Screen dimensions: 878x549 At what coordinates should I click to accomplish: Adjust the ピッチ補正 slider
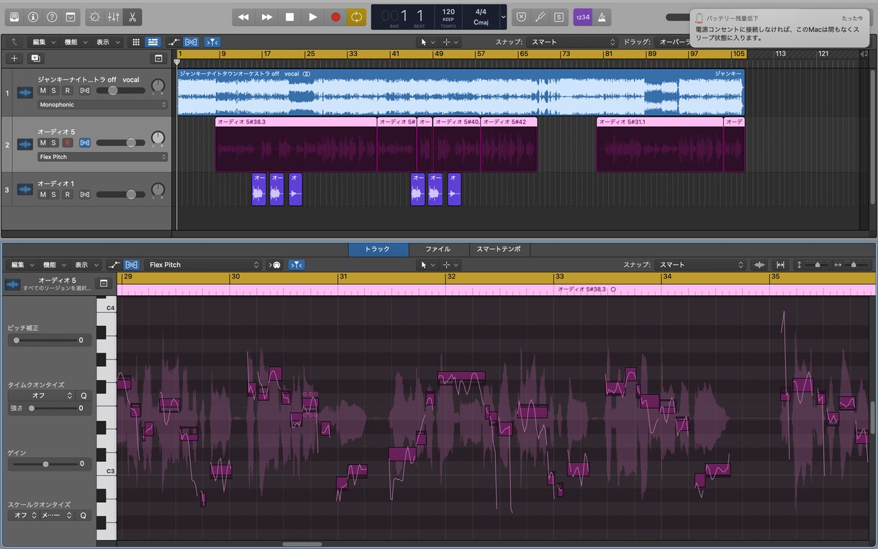[x=16, y=340]
